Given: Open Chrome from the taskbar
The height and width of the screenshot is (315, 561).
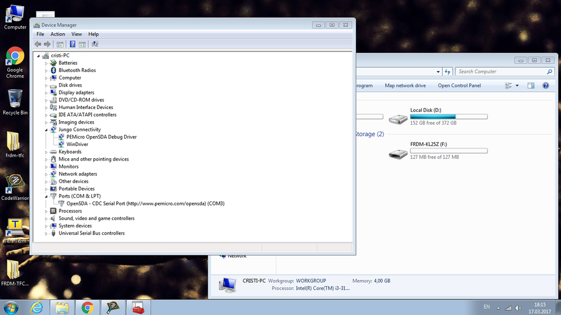Looking at the screenshot, I should [87, 308].
